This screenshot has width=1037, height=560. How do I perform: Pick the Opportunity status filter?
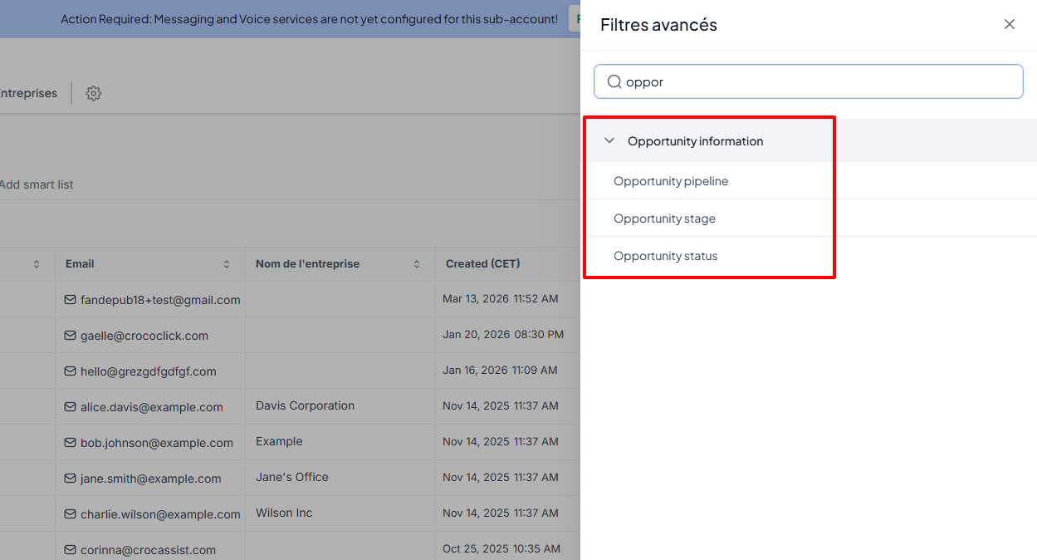(x=665, y=256)
